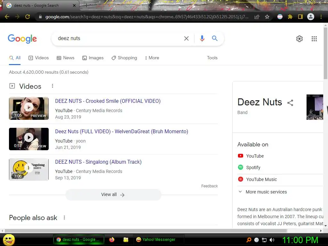
Task: Reload the Google search page
Action: 28,17
